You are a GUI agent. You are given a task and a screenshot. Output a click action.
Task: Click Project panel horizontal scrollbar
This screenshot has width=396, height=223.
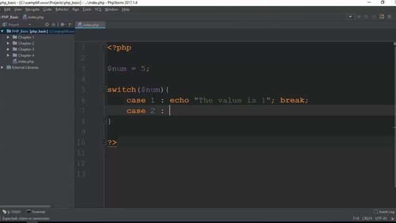[x=25, y=206]
